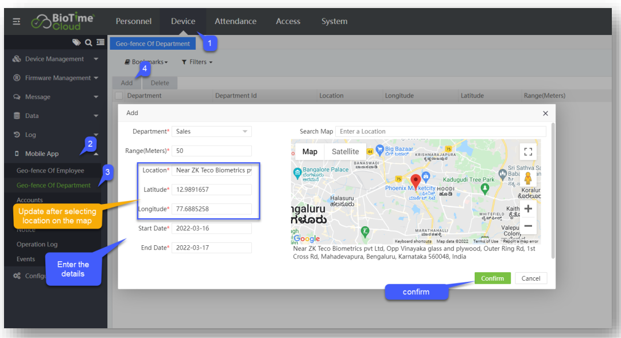
Task: Toggle map fullscreen view
Action: [528, 151]
